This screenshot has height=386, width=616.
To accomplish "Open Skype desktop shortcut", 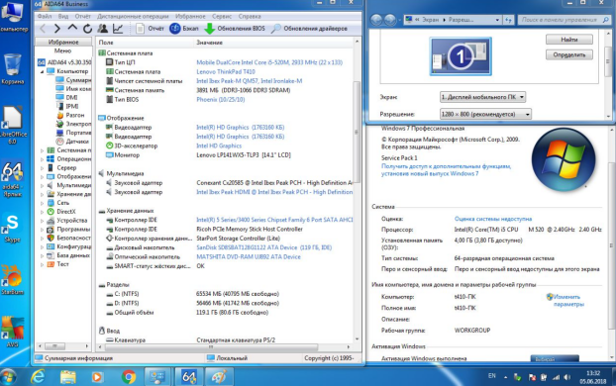I will click(x=13, y=228).
